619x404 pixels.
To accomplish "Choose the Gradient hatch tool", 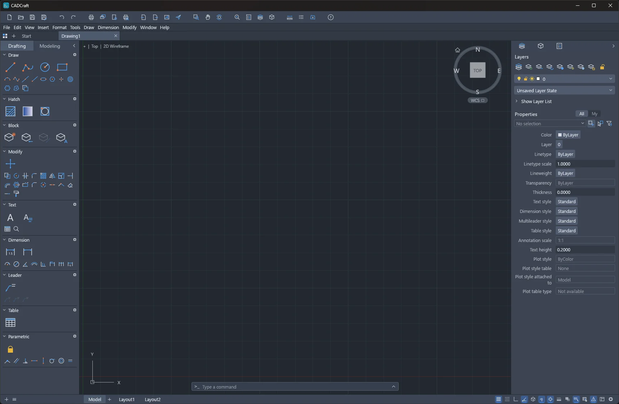I will click(x=28, y=111).
